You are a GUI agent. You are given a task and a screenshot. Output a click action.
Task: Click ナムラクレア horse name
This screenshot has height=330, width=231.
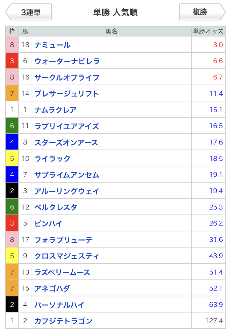tap(55, 110)
